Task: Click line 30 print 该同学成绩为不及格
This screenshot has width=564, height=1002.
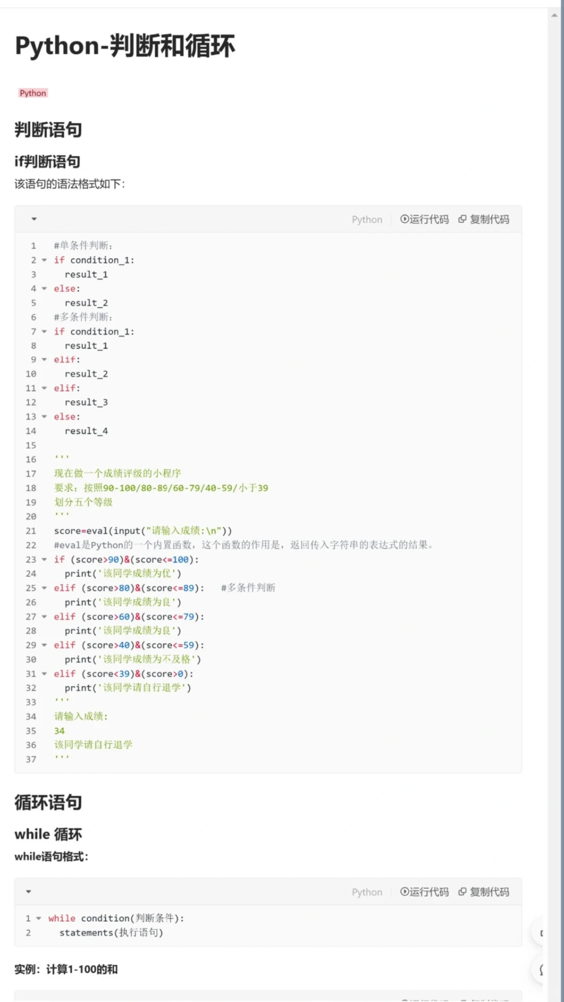Action: (133, 659)
